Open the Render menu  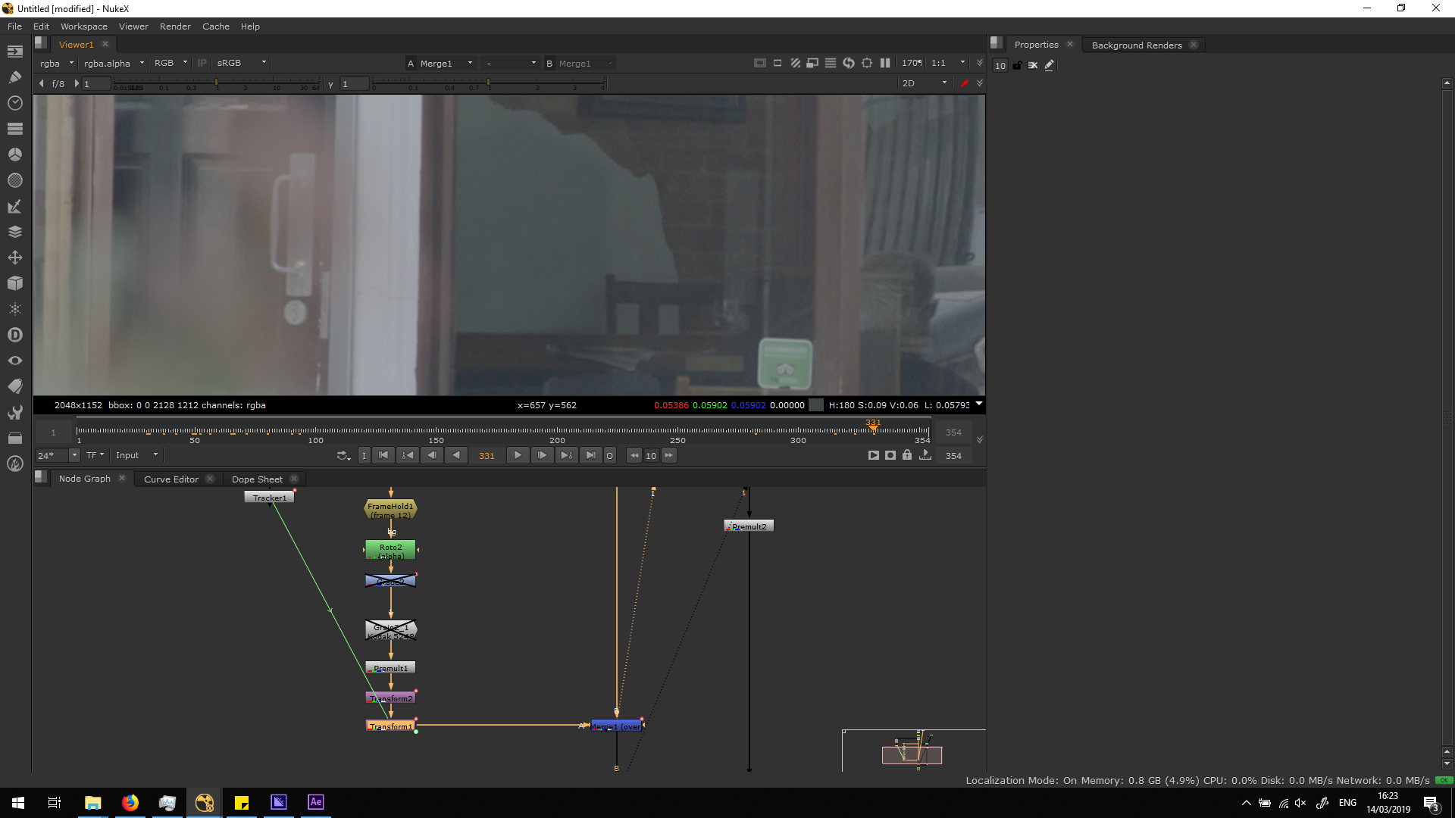[175, 27]
